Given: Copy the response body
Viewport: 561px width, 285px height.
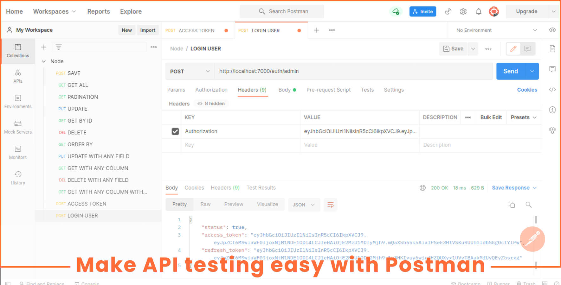Looking at the screenshot, I should pos(512,205).
